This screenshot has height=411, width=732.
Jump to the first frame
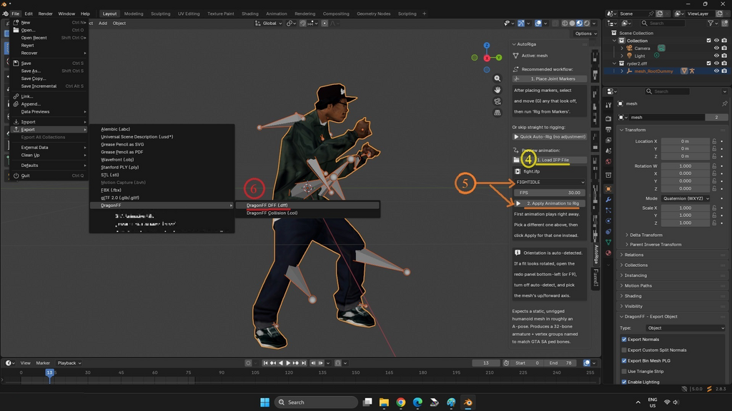click(265, 363)
